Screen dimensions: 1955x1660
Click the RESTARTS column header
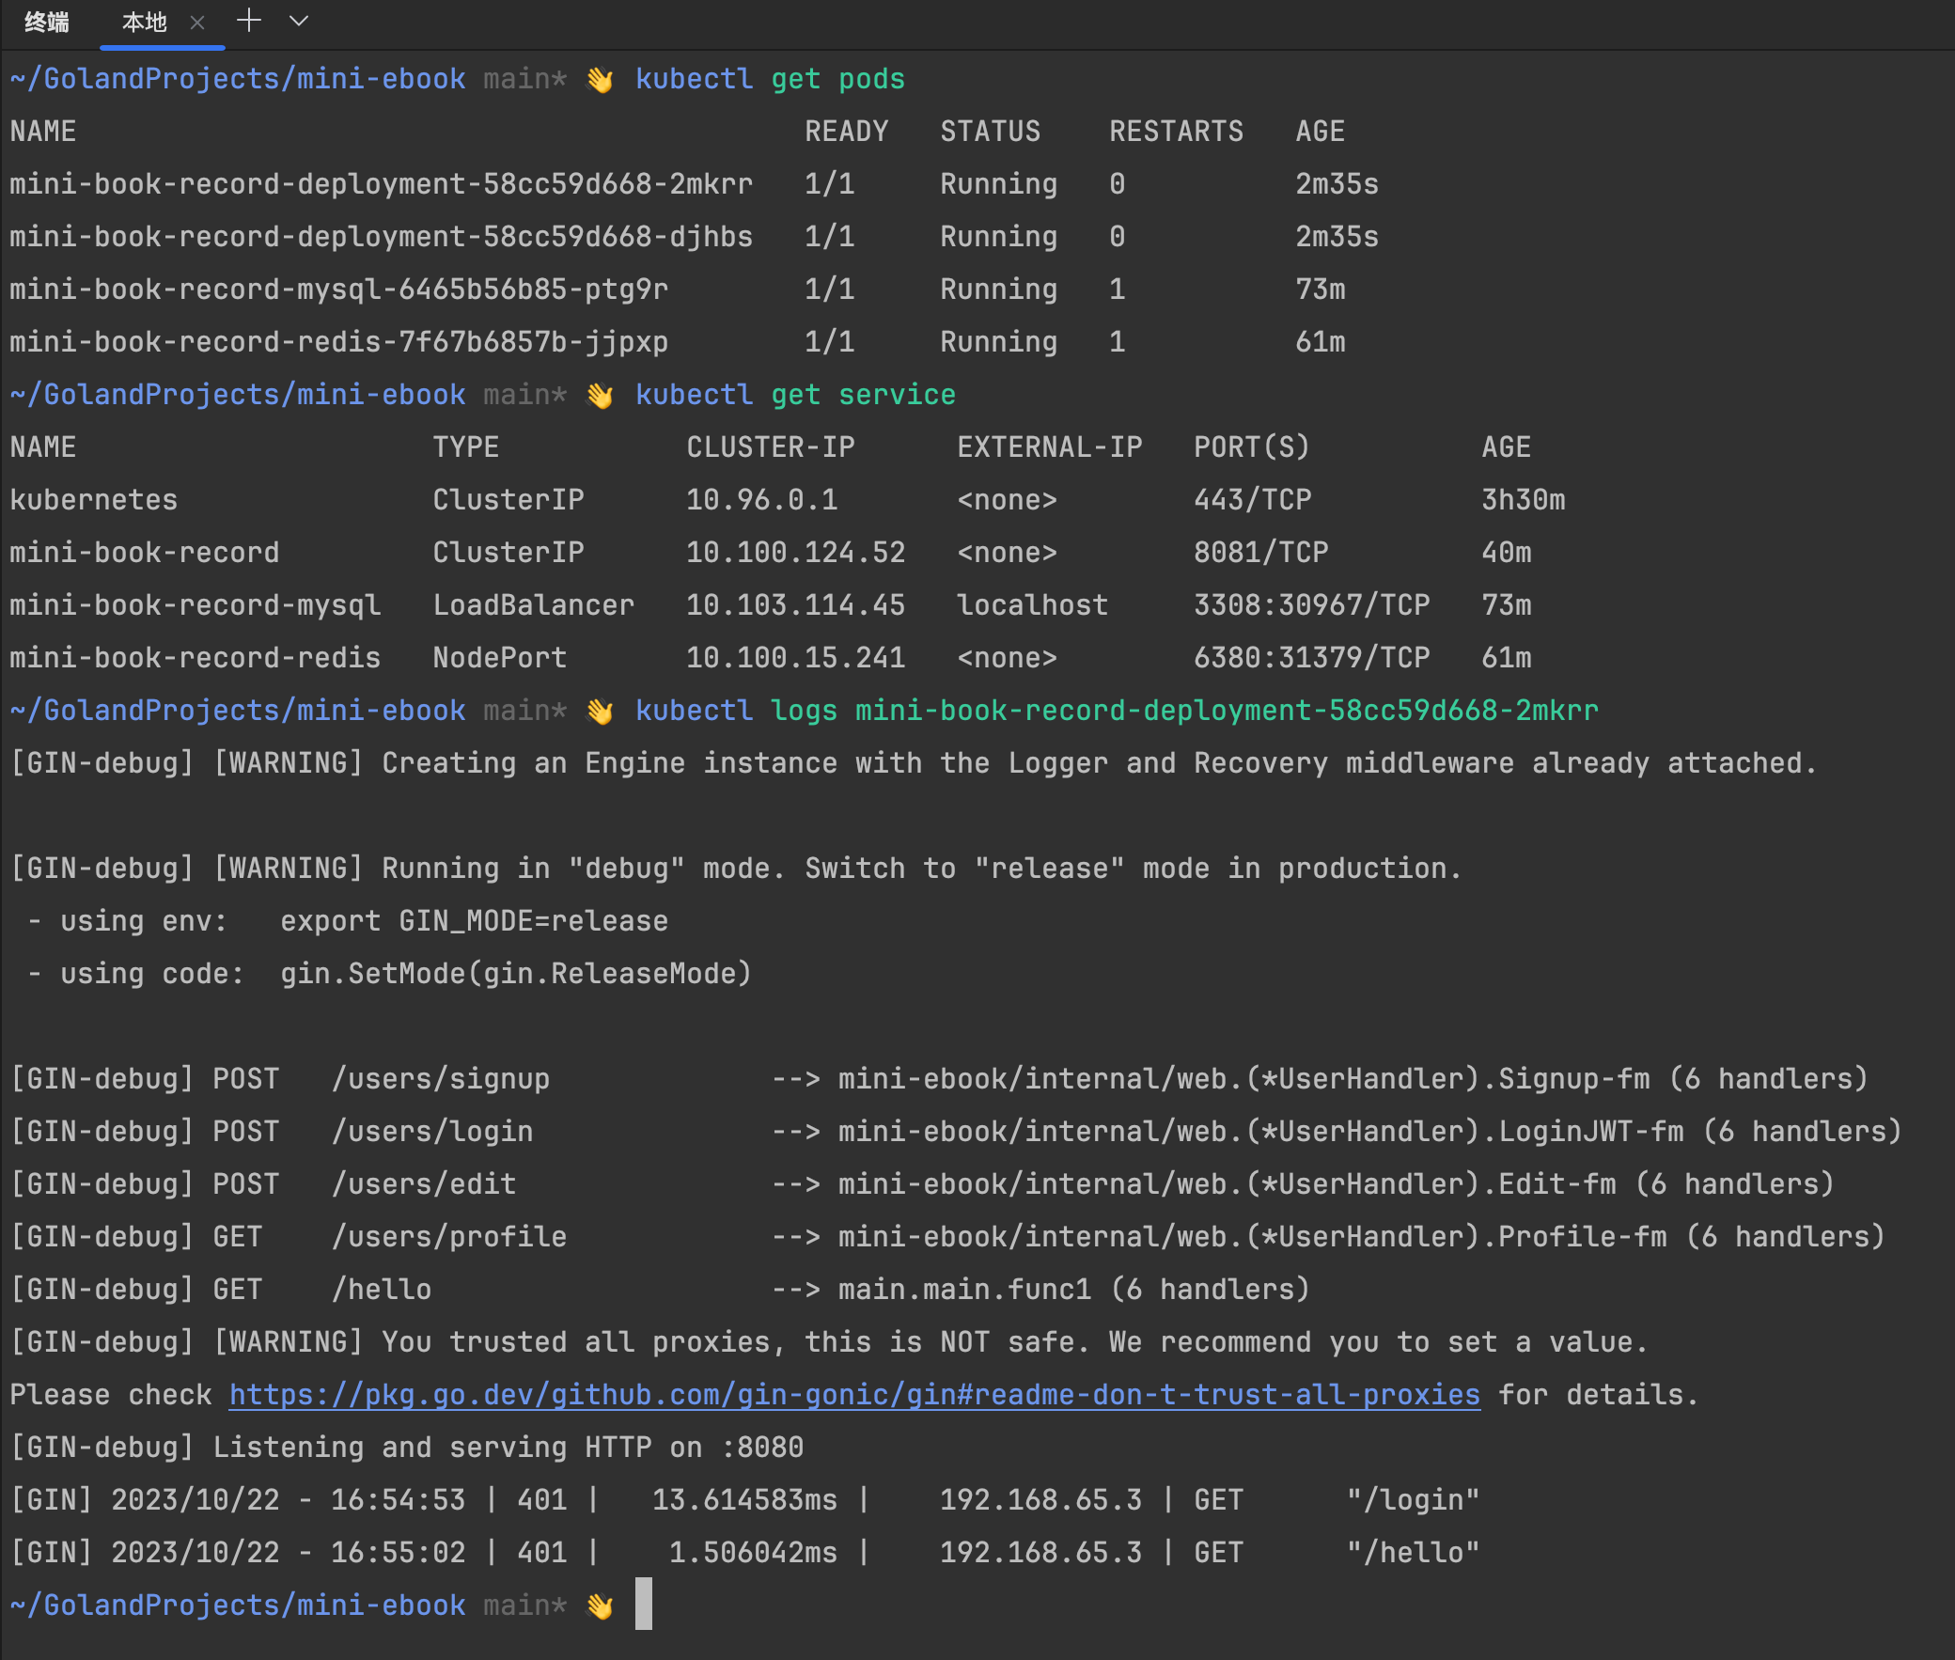[x=1176, y=131]
